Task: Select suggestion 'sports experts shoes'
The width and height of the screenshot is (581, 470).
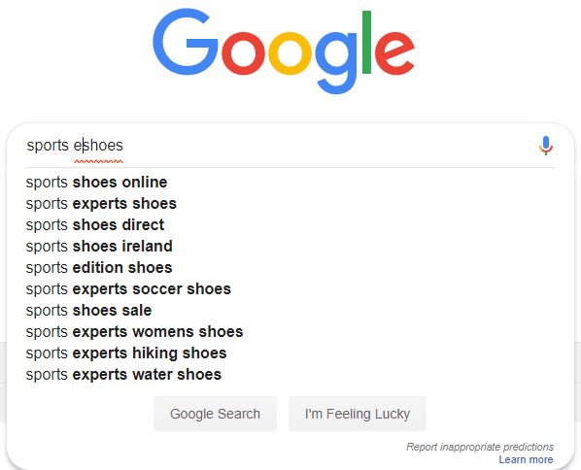Action: tap(290, 204)
